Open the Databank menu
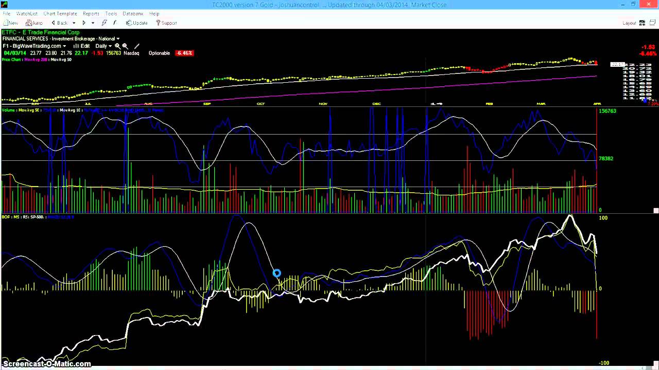The height and width of the screenshot is (370, 659). click(133, 13)
